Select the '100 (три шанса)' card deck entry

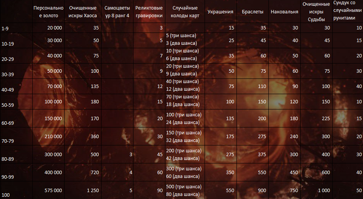click(184, 115)
